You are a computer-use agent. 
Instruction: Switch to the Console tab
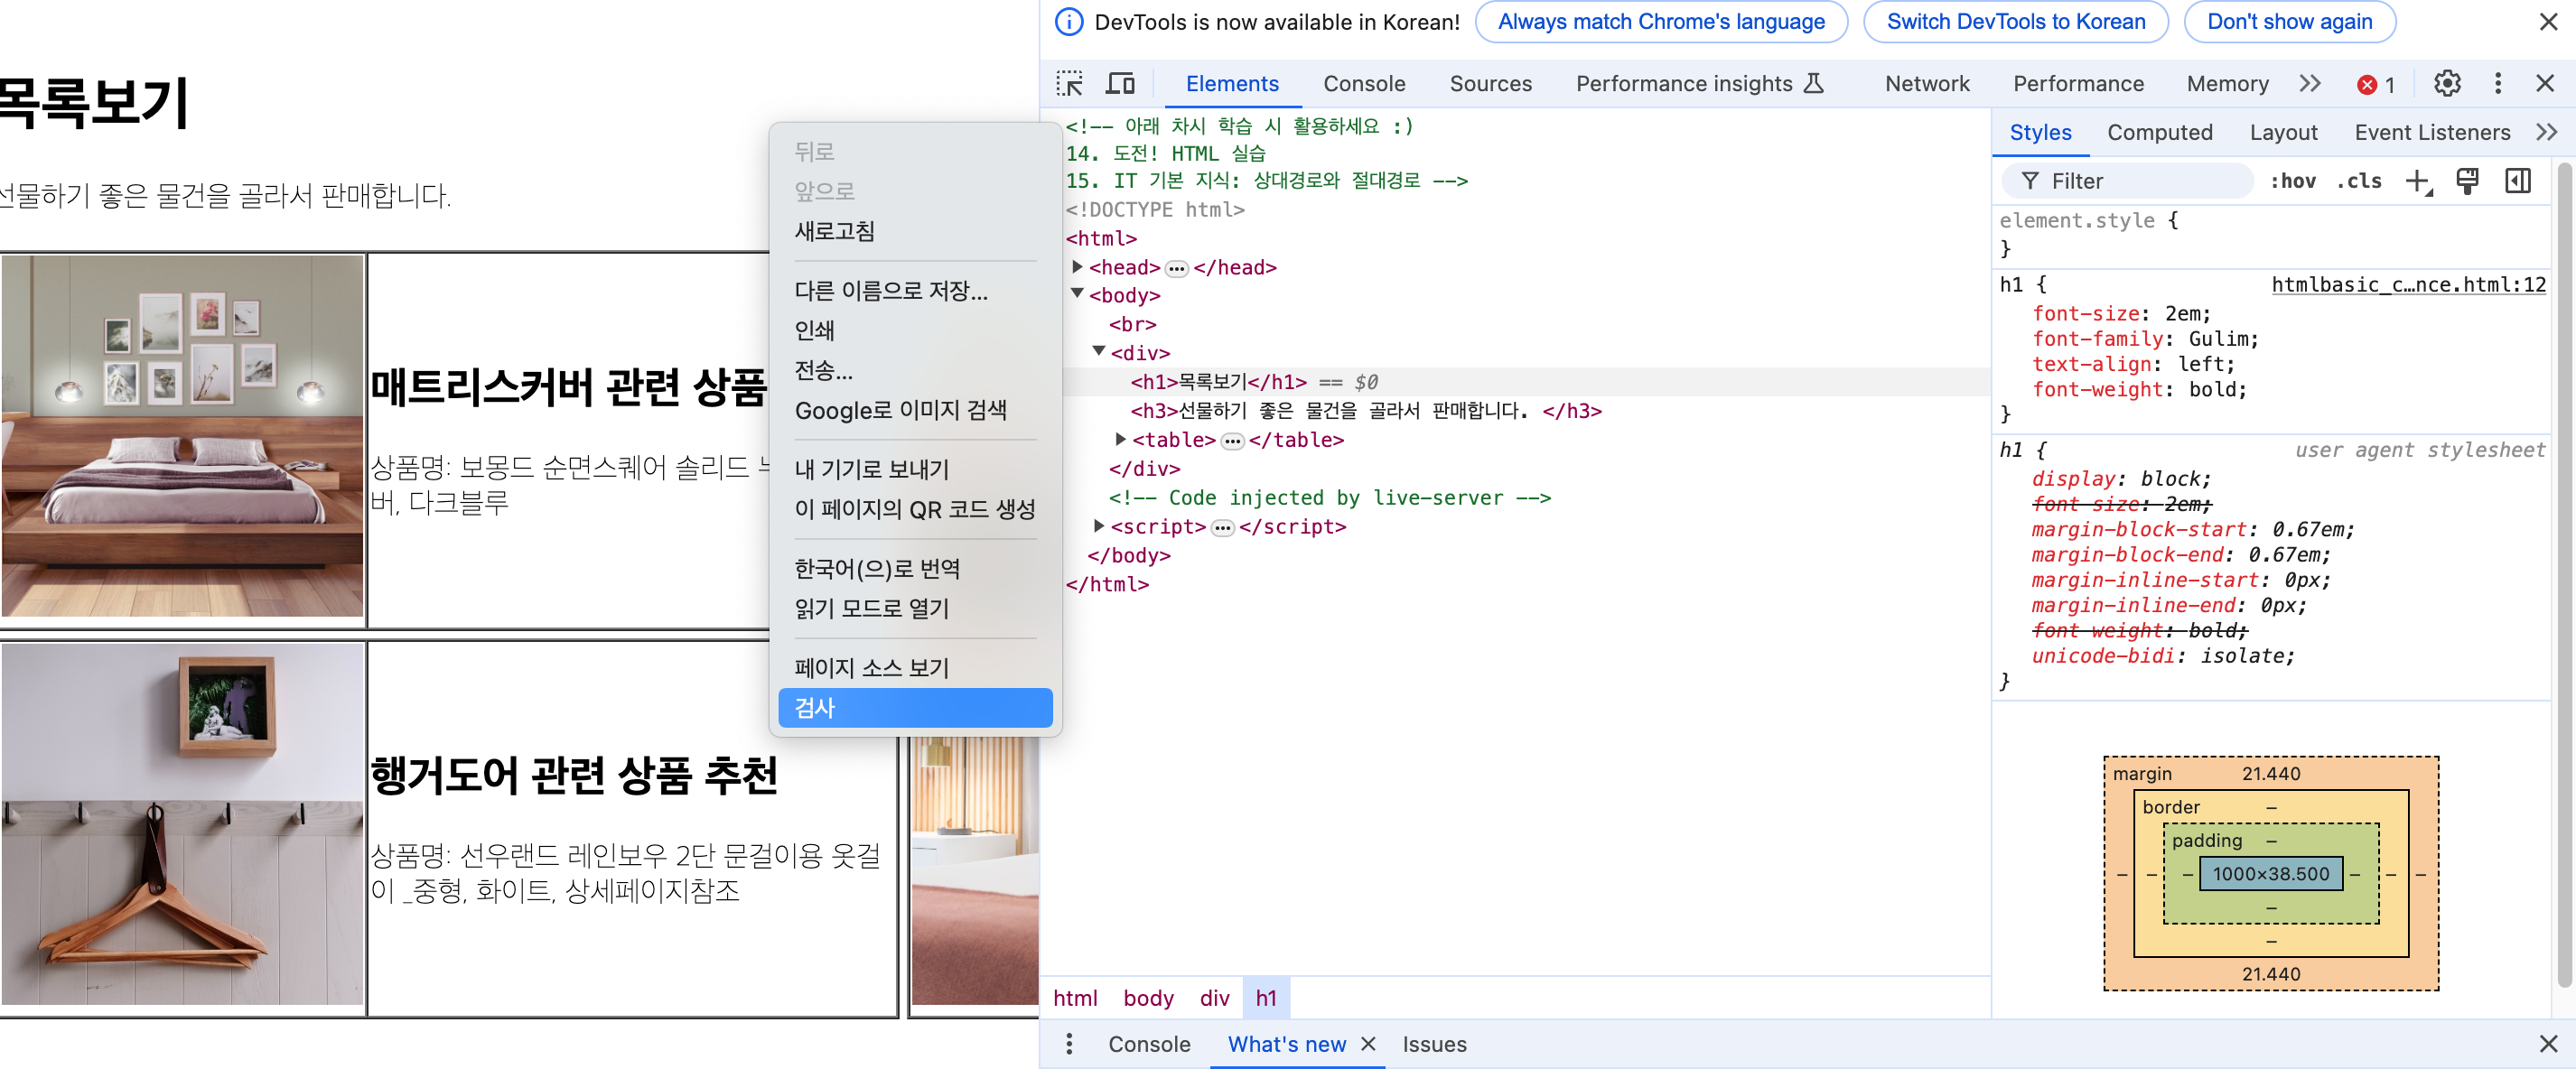point(1363,83)
